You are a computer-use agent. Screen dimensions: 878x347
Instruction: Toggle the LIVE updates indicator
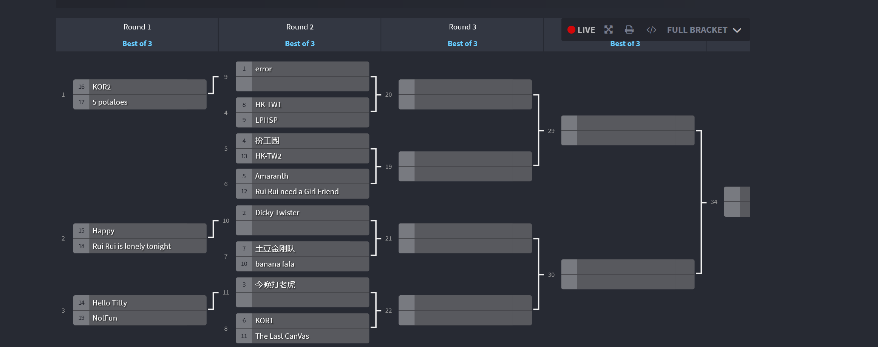581,30
